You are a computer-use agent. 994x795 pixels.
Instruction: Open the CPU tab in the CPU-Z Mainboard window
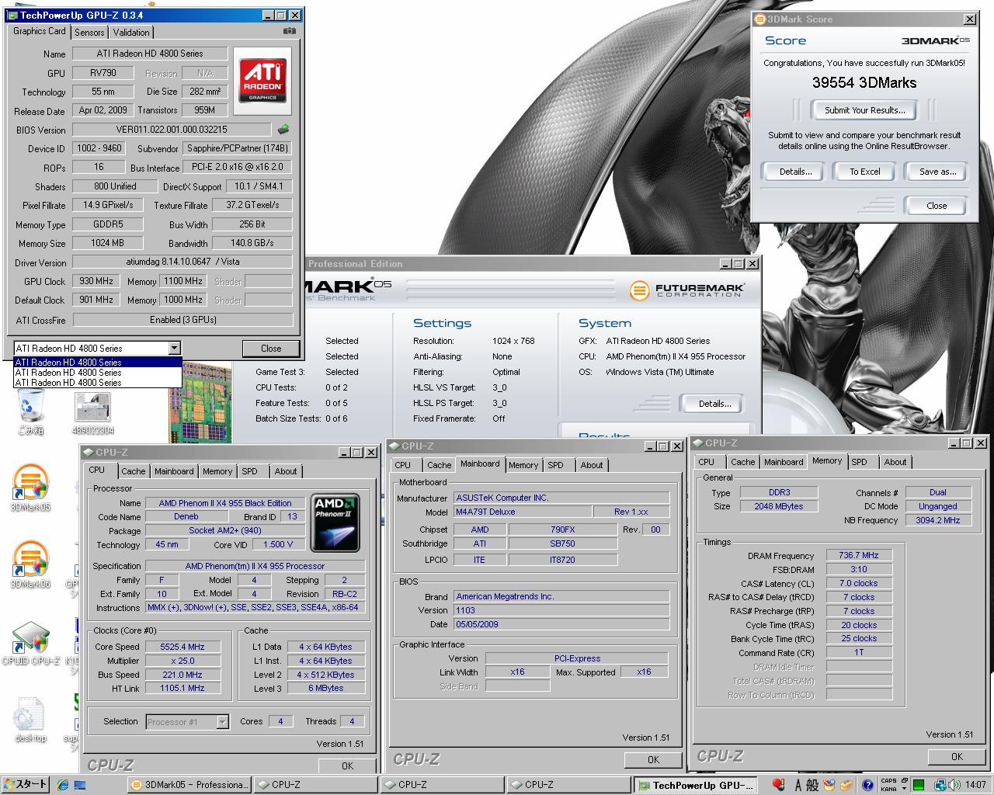pyautogui.click(x=402, y=465)
